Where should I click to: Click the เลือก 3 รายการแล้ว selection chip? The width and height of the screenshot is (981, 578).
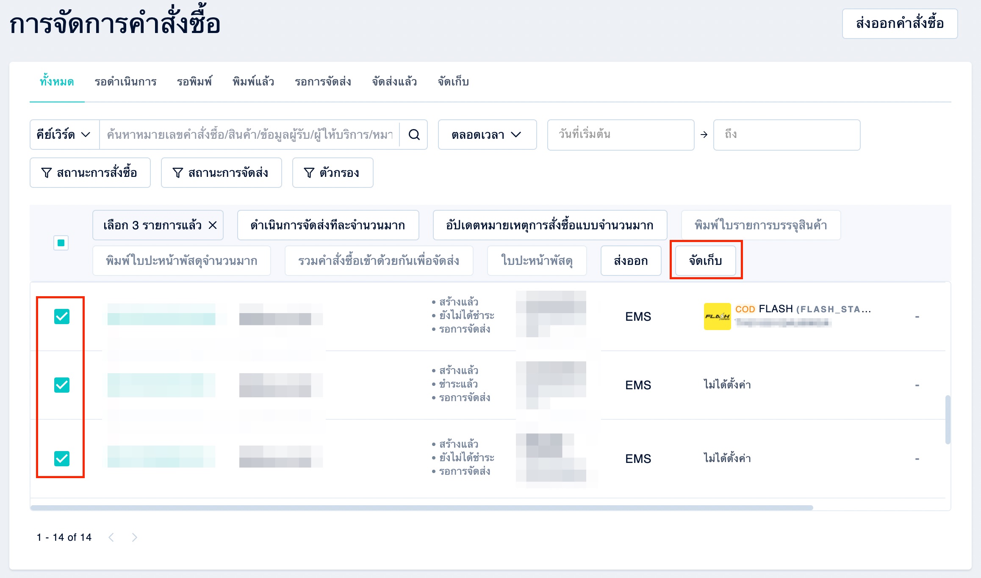point(158,225)
